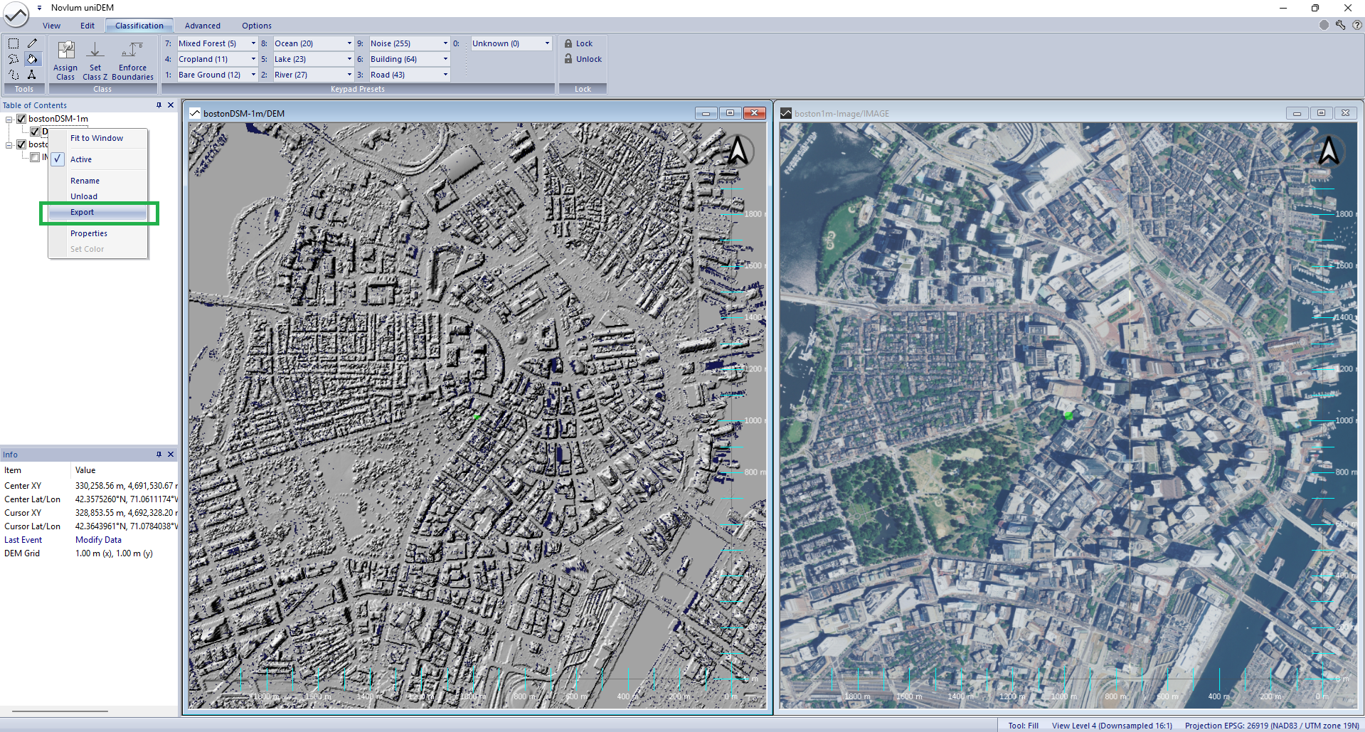Close the Table of Contents panel
Viewport: 1365px width, 732px height.
click(171, 105)
